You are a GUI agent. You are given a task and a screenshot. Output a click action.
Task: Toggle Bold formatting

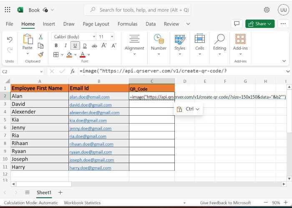(x=56, y=45)
